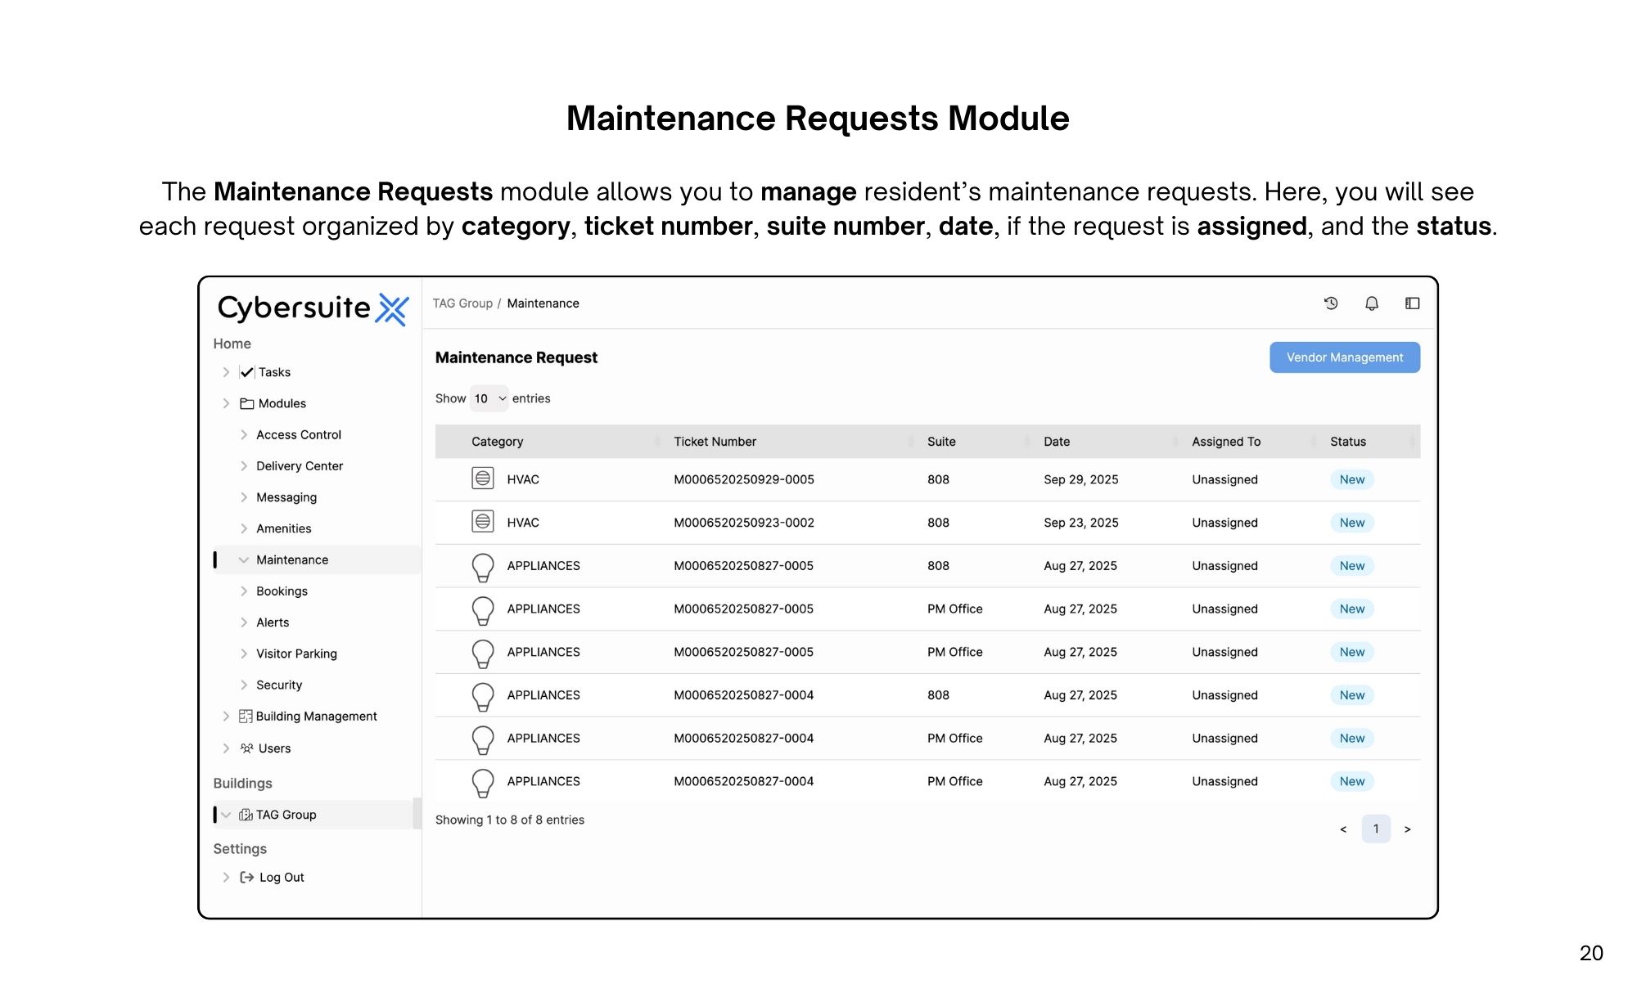Select page 1 in pagination
The height and width of the screenshot is (993, 1637).
tap(1376, 829)
